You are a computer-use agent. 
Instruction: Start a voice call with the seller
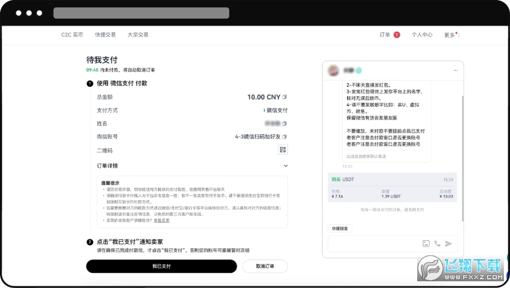tap(437, 244)
